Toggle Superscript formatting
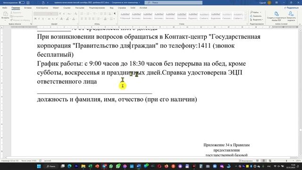Screen dimensions: 302x170 point(57,19)
